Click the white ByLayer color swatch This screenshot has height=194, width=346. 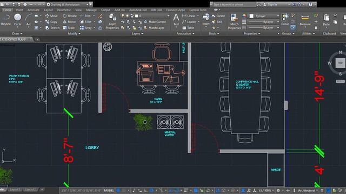tap(251, 16)
